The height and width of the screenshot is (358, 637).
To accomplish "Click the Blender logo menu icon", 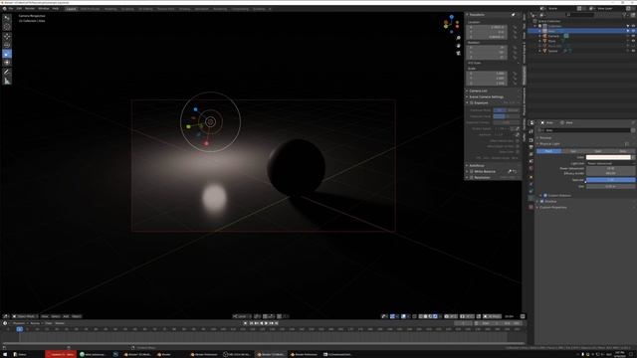I will [4, 9].
